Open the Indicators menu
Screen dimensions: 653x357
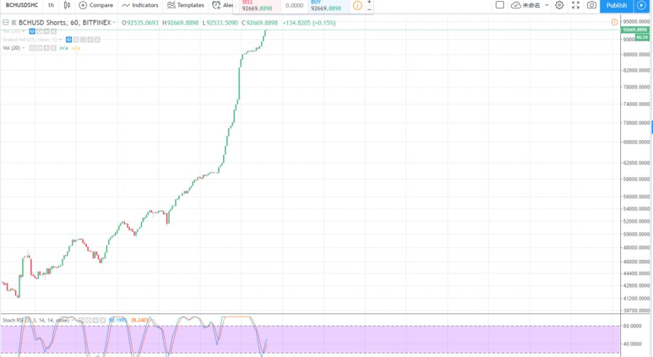tap(140, 5)
